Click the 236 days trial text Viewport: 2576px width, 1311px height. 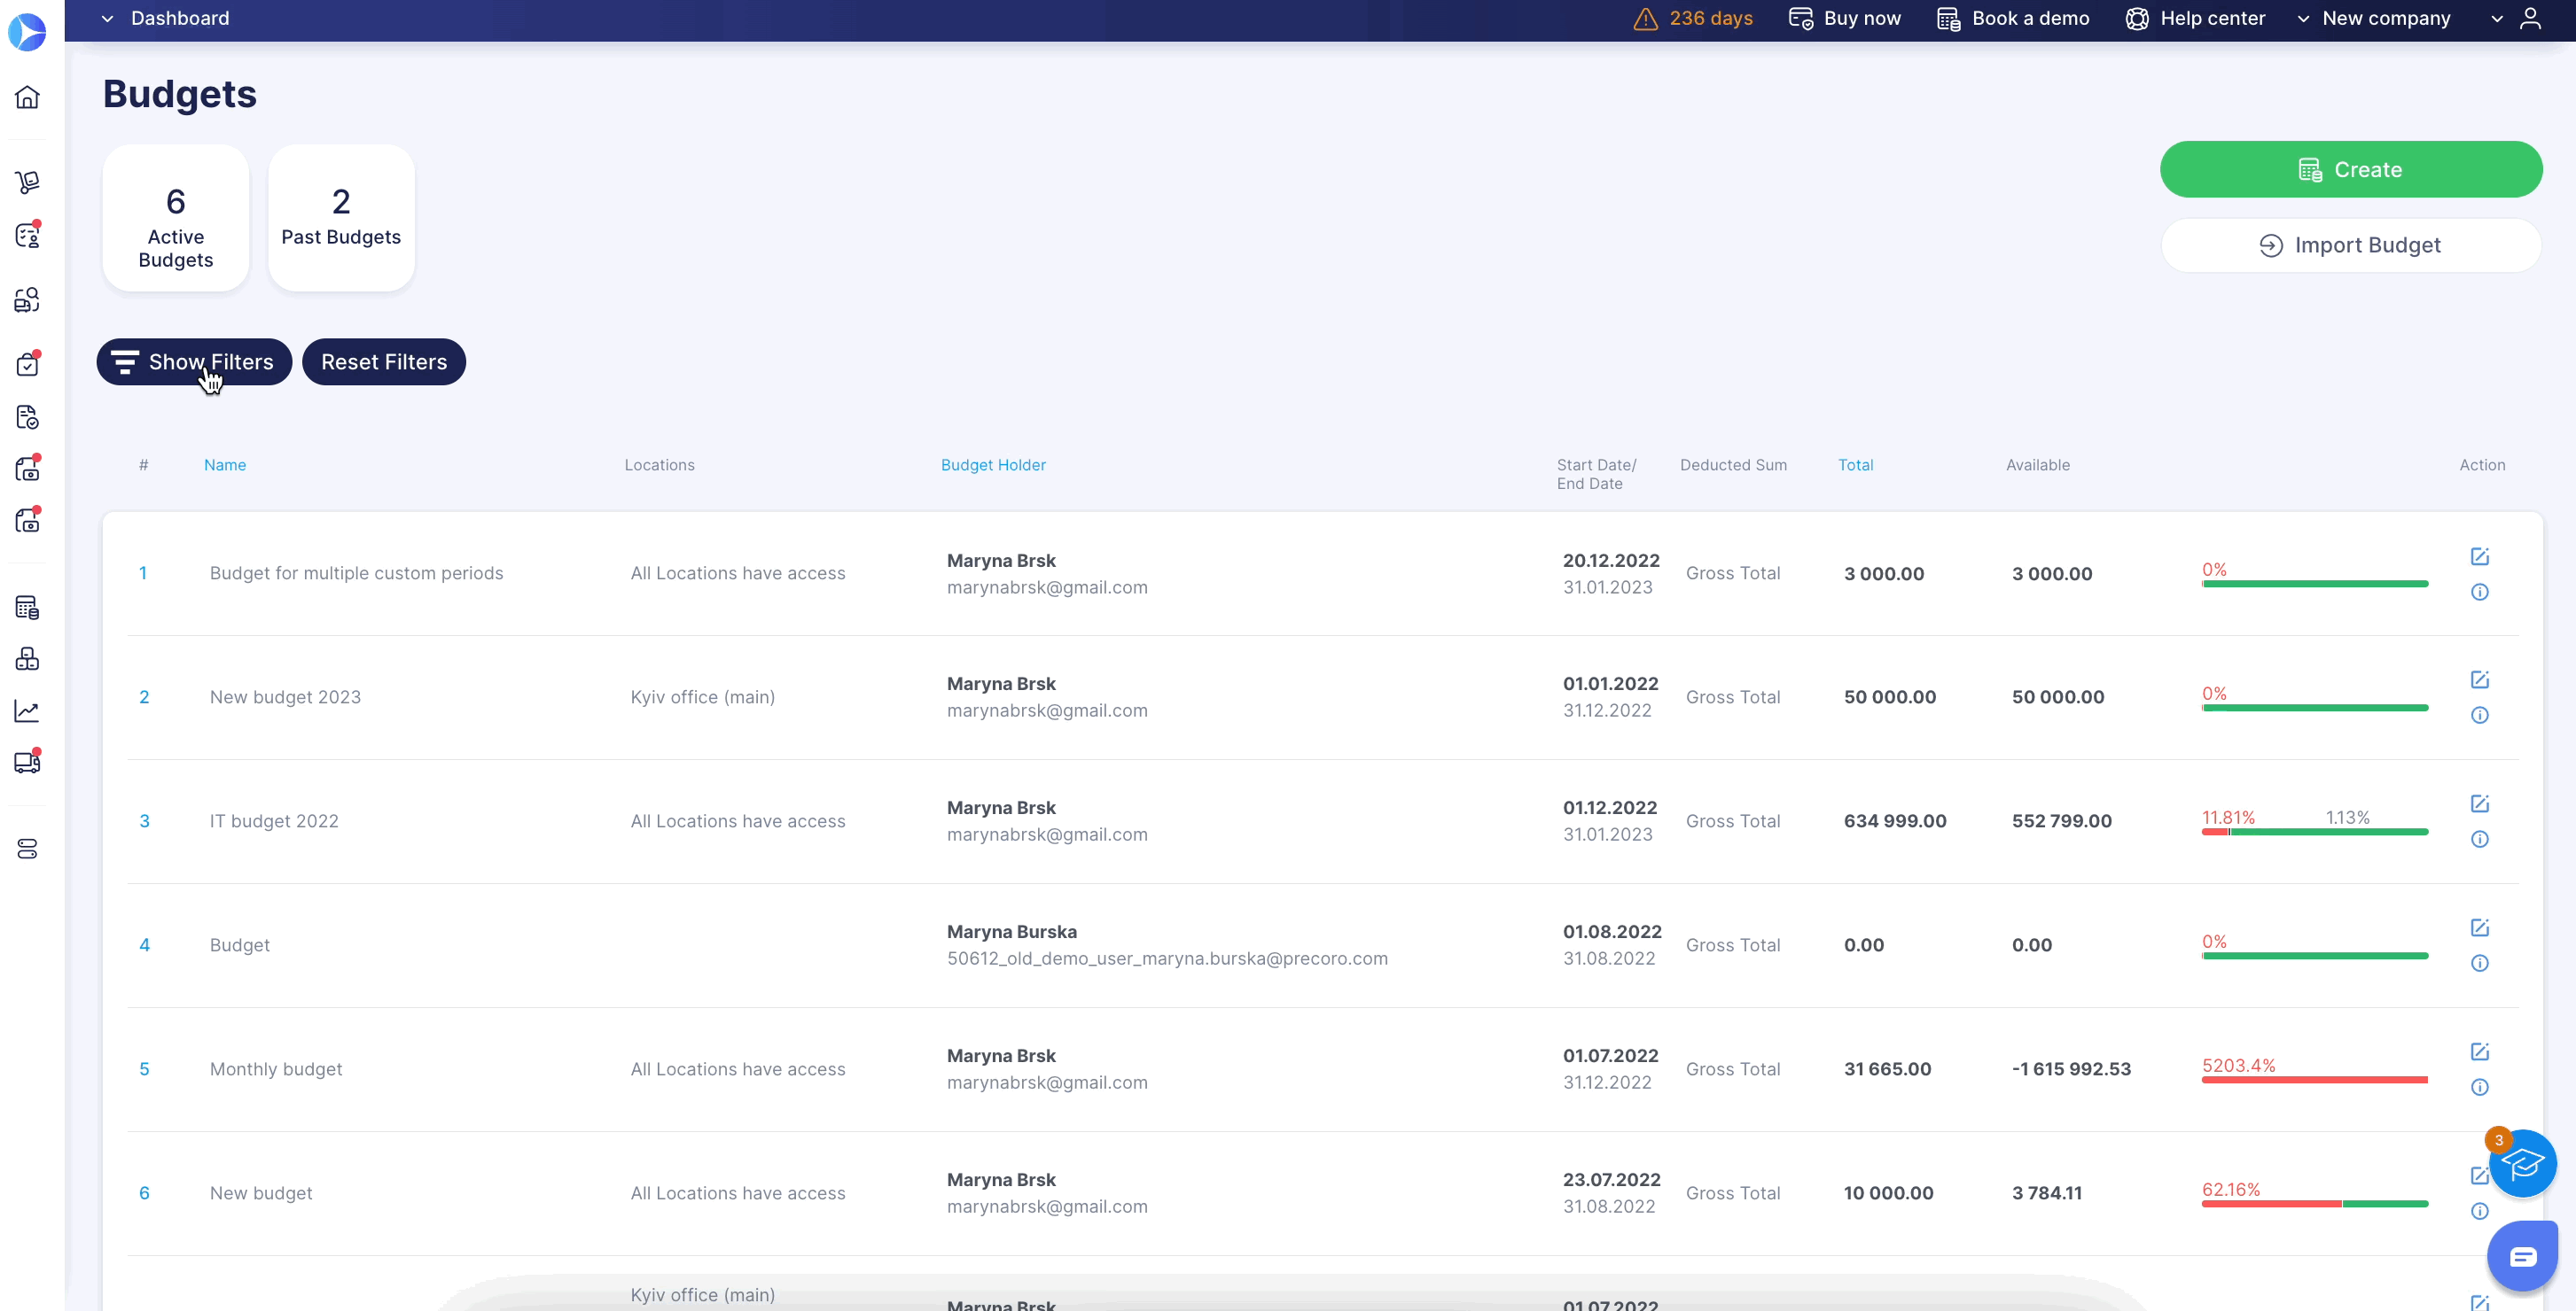[x=1710, y=19]
